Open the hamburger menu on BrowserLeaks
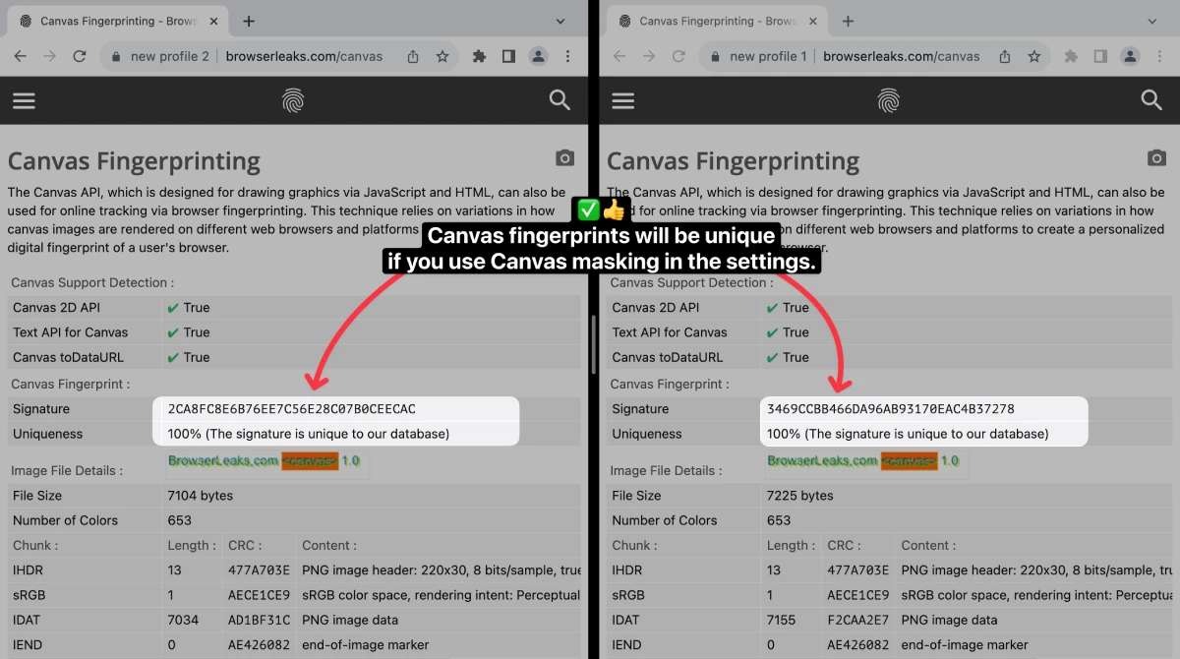Screen dimensions: 1180x659 24,100
